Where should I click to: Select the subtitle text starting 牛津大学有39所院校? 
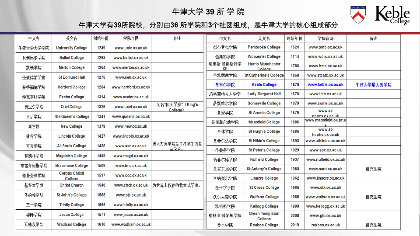(208, 25)
